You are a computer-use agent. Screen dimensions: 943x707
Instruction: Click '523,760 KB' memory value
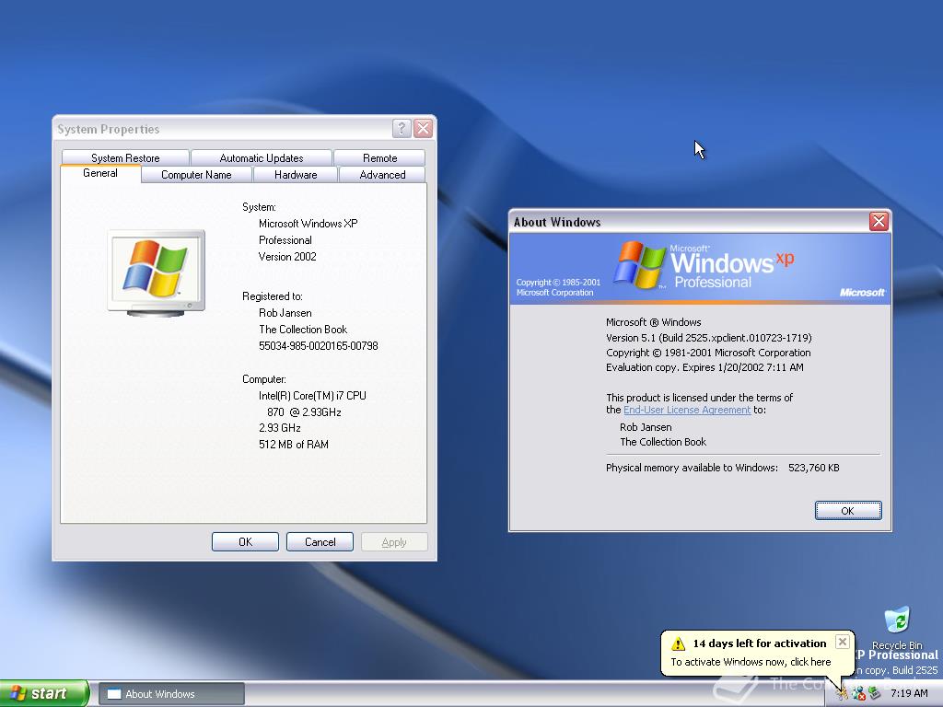[x=814, y=467]
